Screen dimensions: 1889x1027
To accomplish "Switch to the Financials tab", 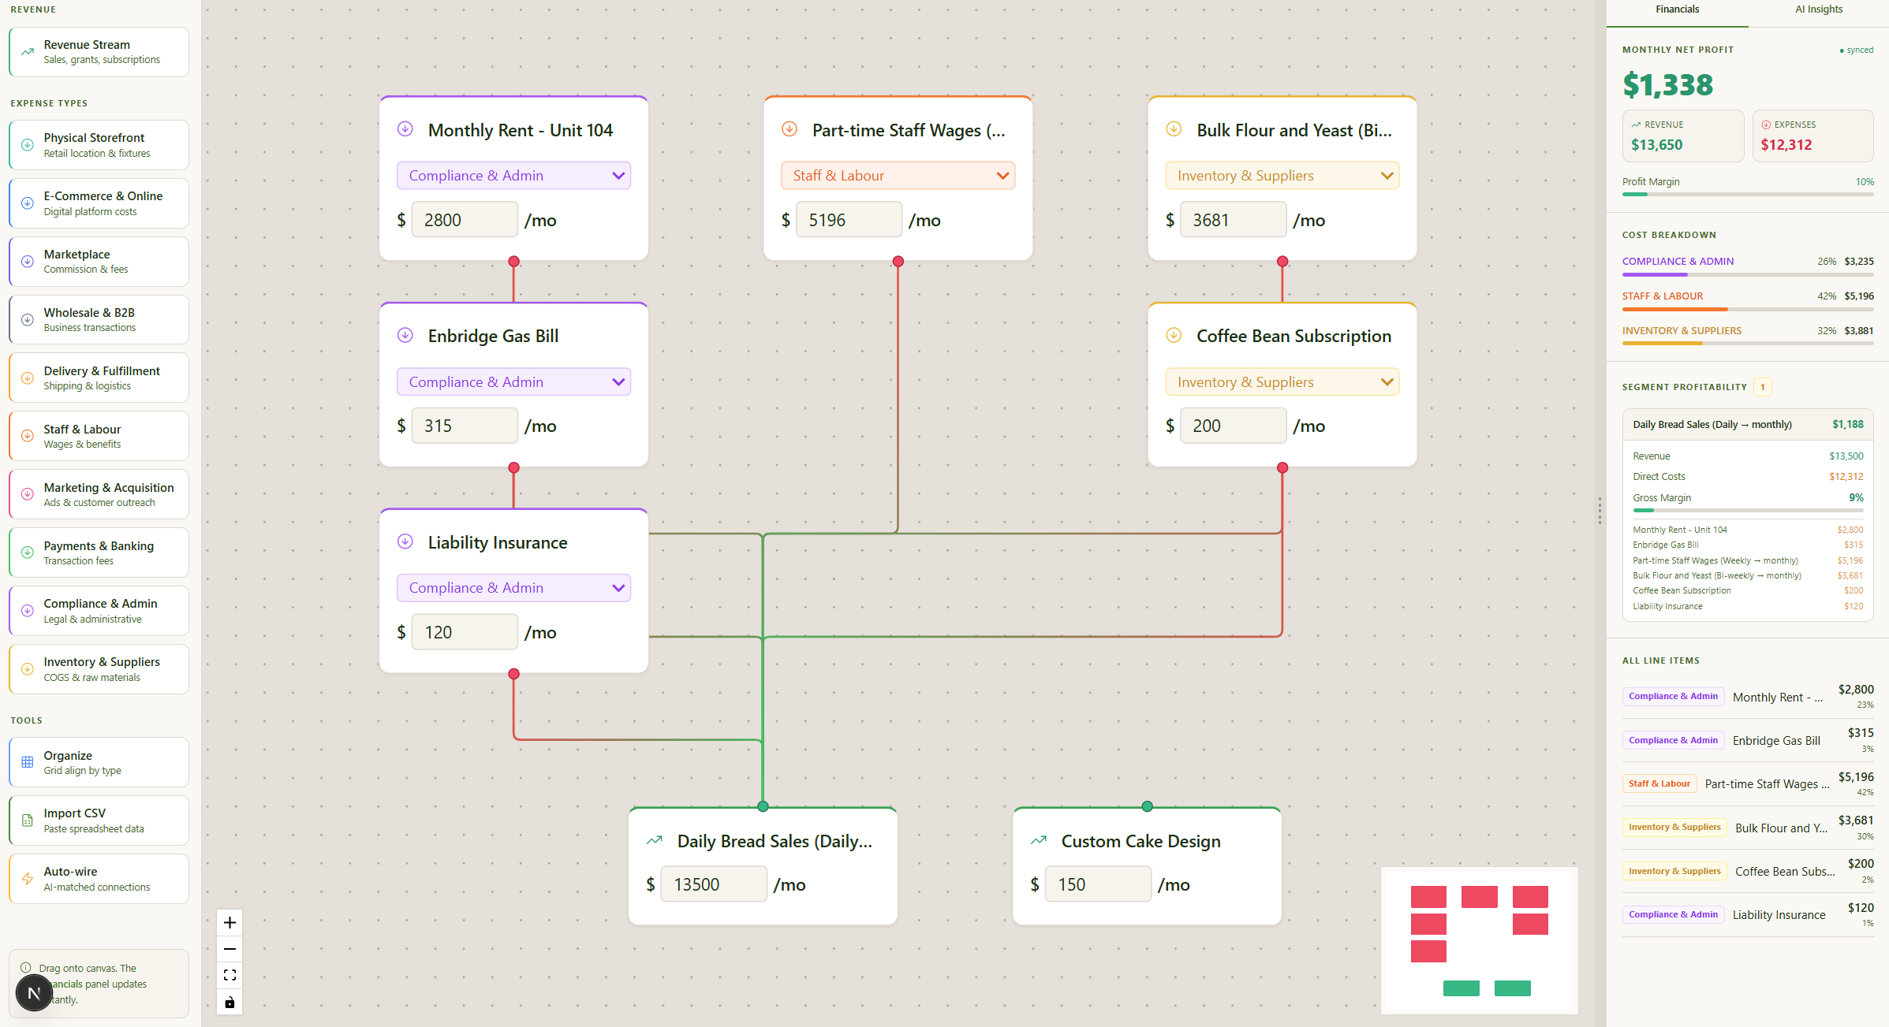I will [x=1677, y=9].
